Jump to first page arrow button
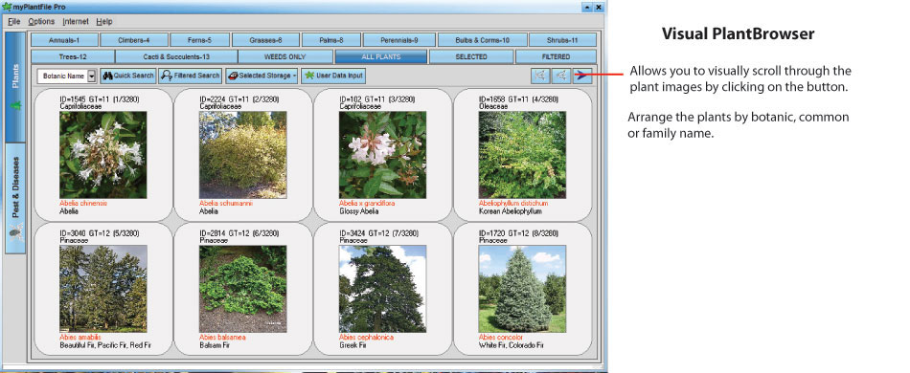 [540, 76]
